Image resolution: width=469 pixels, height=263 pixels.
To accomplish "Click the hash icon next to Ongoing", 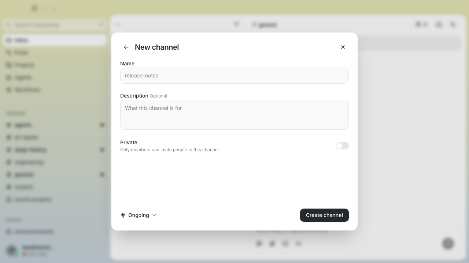I will point(123,215).
